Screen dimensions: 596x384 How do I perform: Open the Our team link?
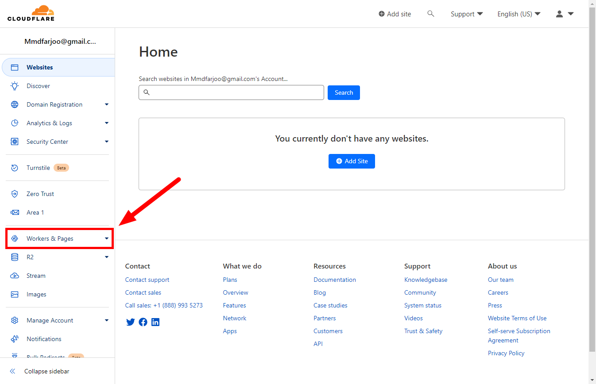(501, 280)
